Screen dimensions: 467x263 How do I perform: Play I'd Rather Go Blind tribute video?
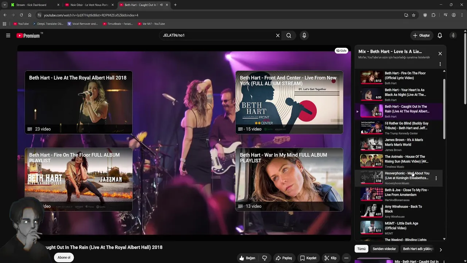coord(398,128)
